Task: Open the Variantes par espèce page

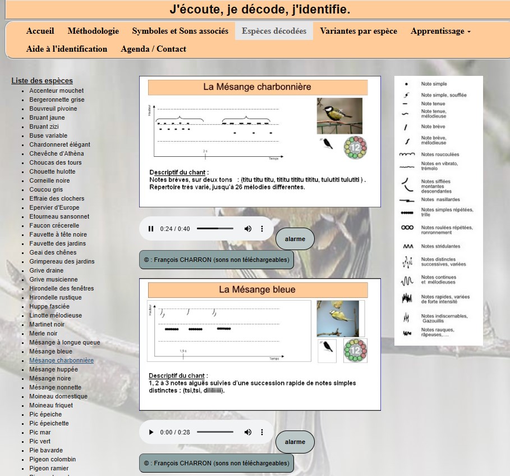Action: click(x=359, y=31)
